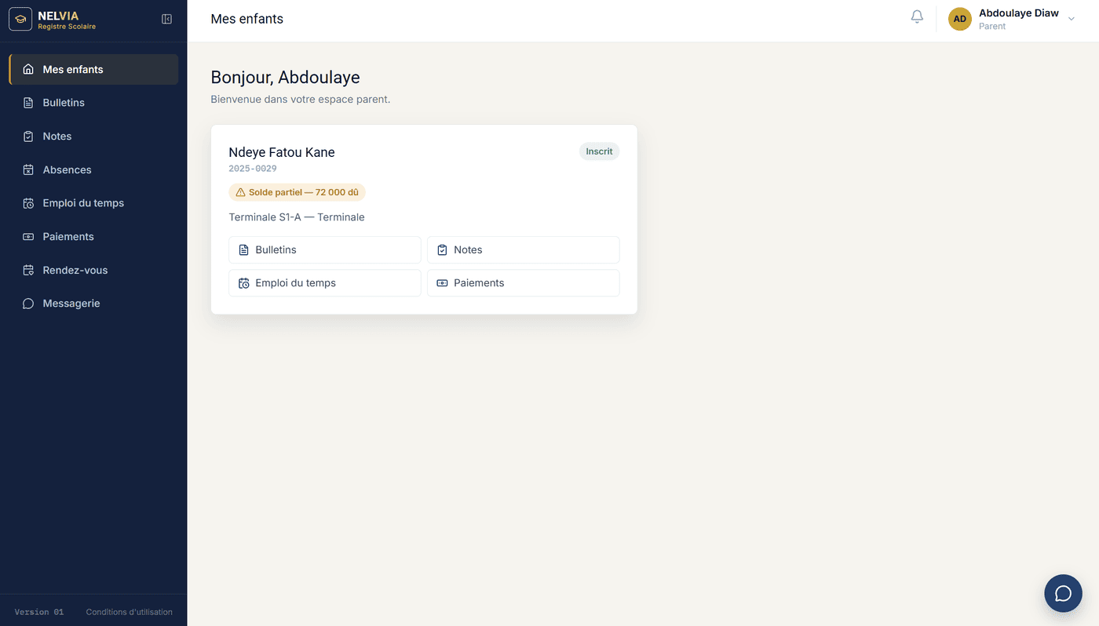Click the document icon beside sidebar Bulletins
Image resolution: width=1099 pixels, height=626 pixels.
coord(28,103)
